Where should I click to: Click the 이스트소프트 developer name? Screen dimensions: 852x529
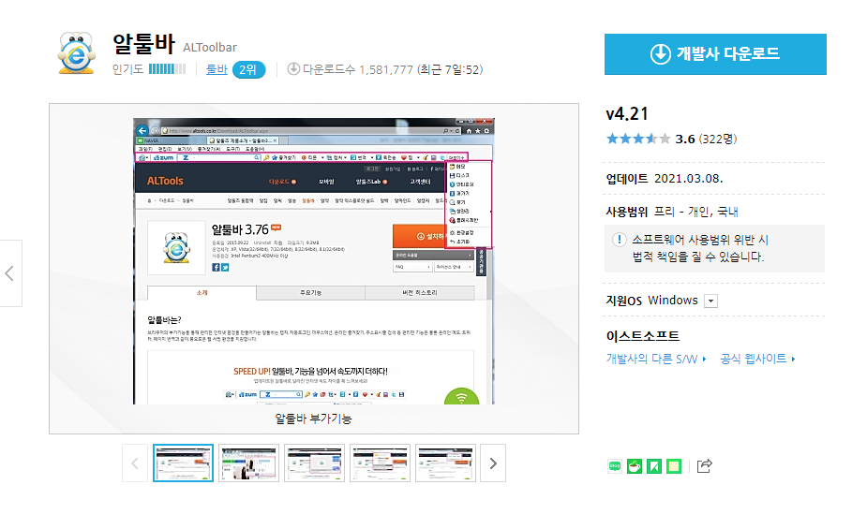click(643, 336)
